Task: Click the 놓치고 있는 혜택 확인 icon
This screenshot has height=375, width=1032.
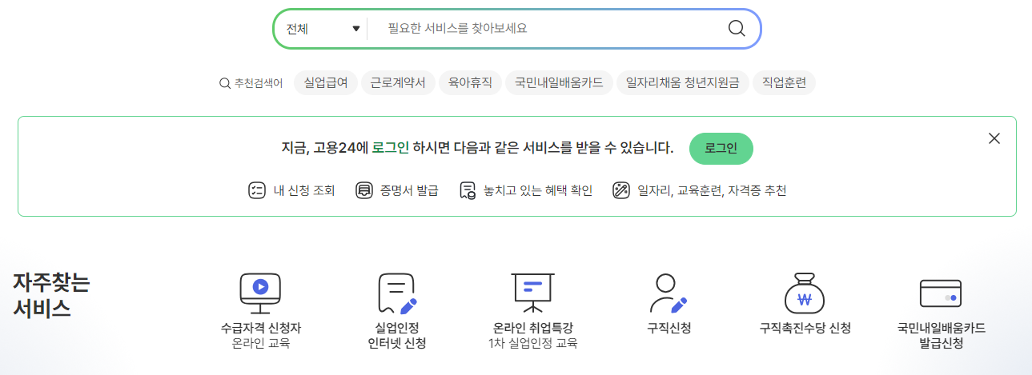Action: pos(468,190)
